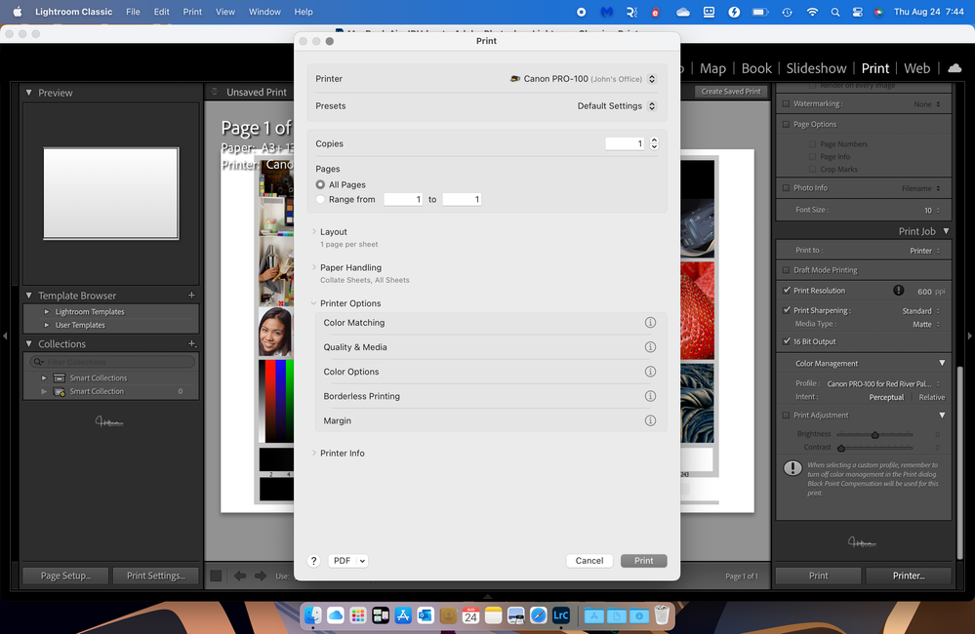Click the Page Setup button
This screenshot has height=634, width=975.
(x=64, y=575)
